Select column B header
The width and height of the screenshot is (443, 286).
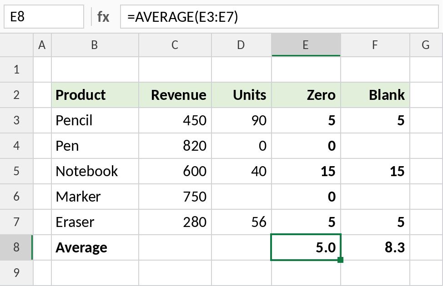(x=95, y=45)
